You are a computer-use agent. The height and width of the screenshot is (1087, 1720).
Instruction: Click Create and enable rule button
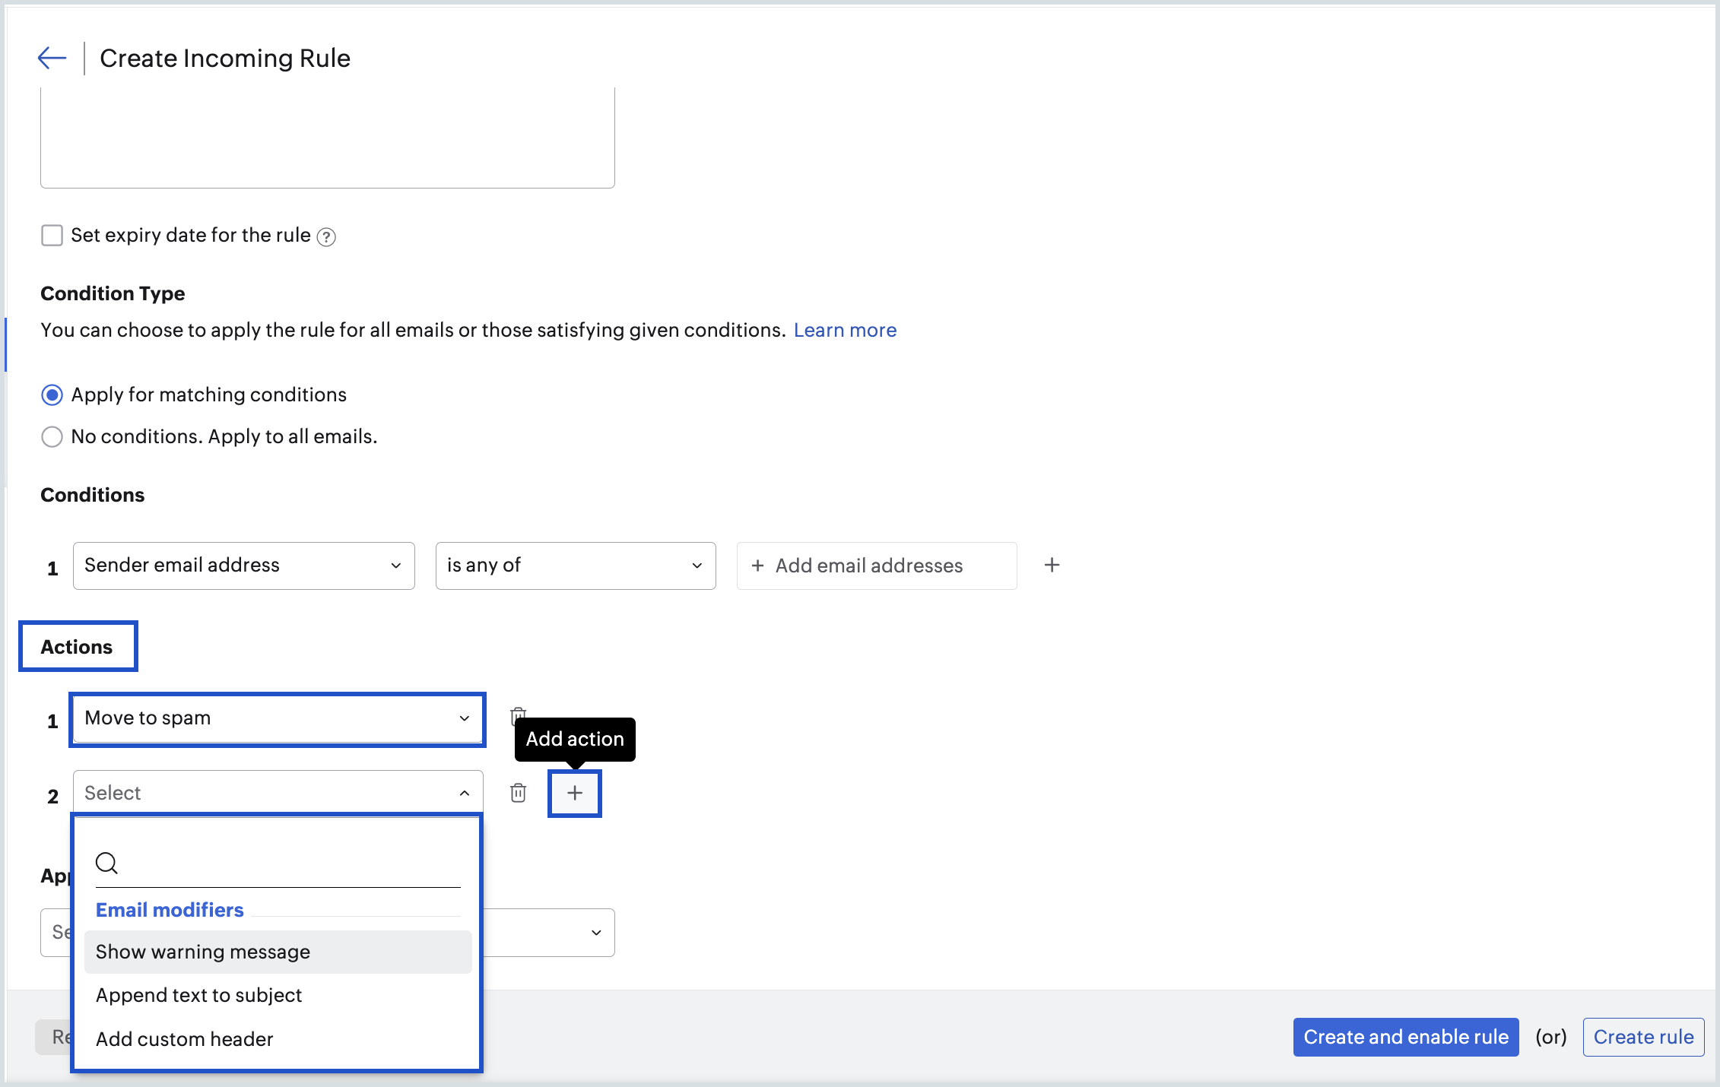(x=1405, y=1037)
